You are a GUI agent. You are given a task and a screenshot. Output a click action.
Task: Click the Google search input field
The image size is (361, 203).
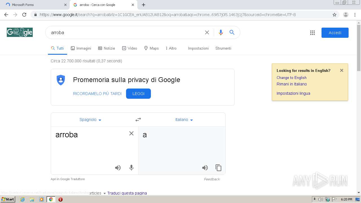click(126, 32)
